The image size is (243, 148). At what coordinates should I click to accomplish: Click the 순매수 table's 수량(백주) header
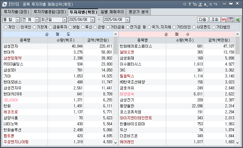tap(185, 40)
